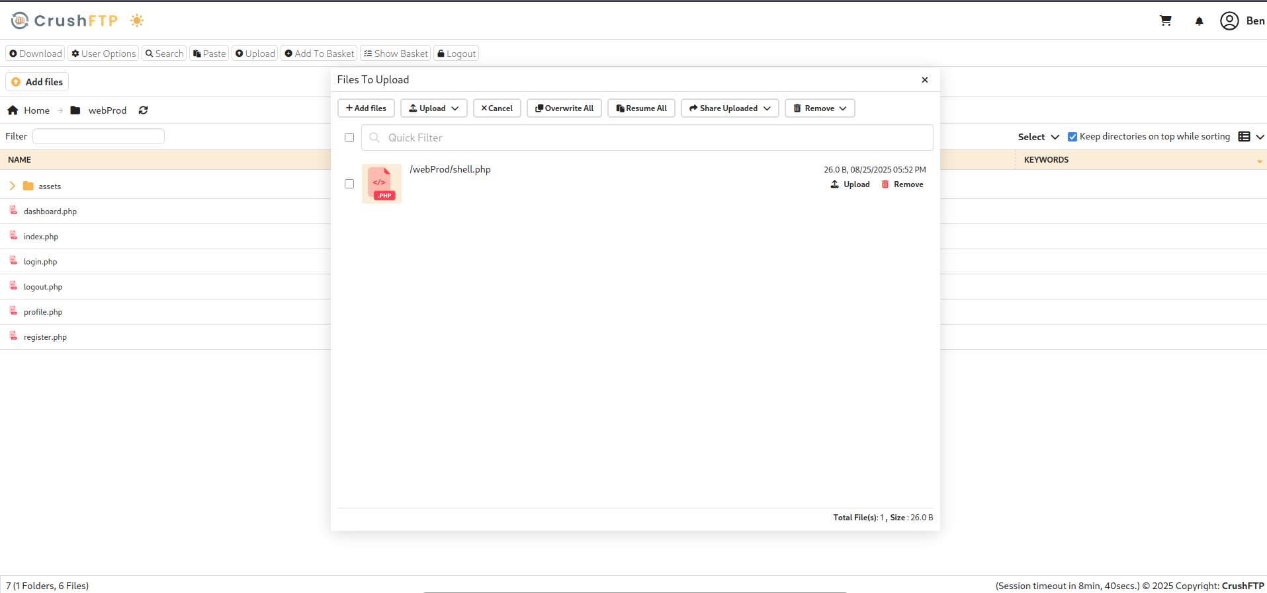
Task: Click the Ben user profile icon
Action: [x=1229, y=21]
